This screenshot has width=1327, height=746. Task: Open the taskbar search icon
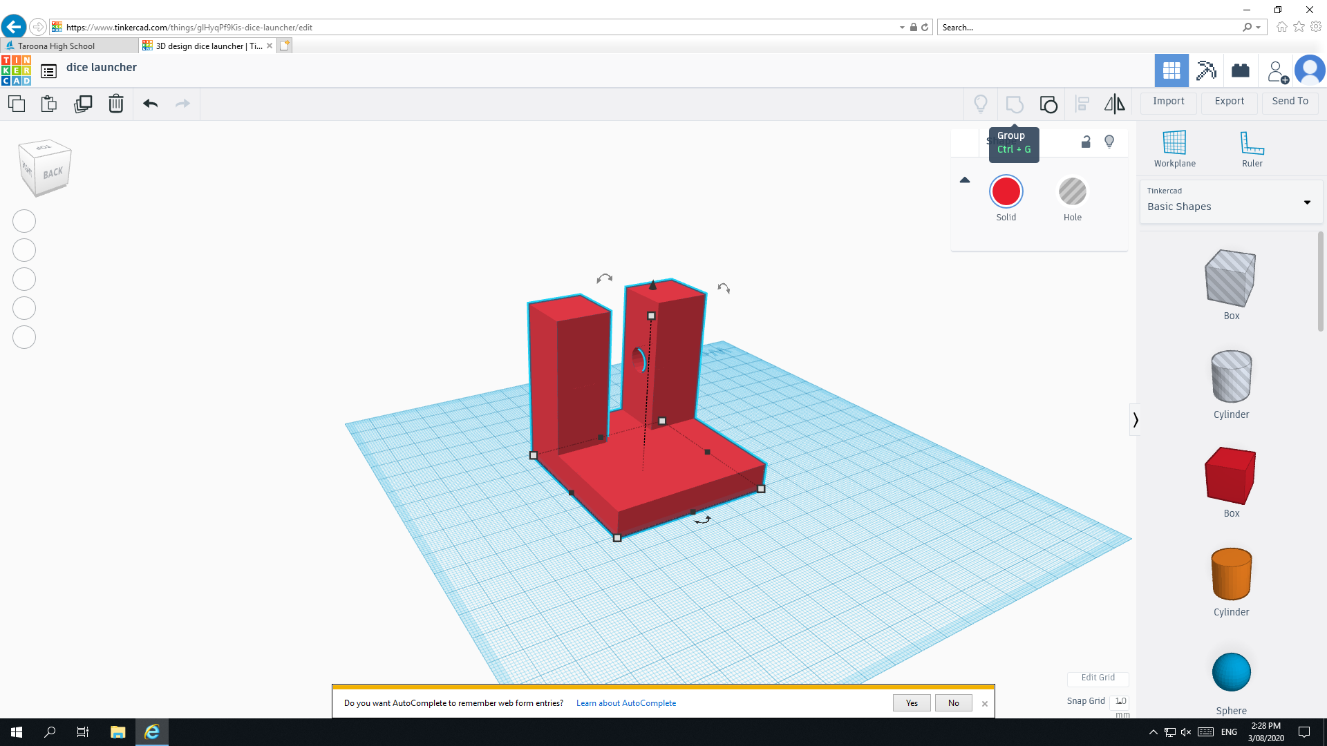50,732
